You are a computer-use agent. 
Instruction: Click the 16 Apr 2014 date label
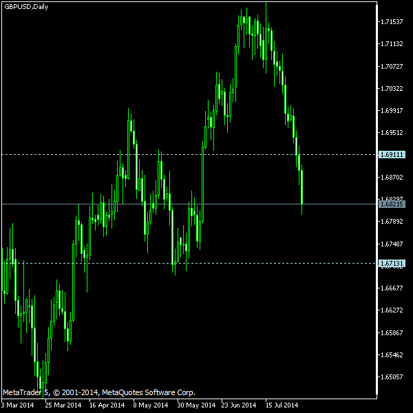(107, 405)
